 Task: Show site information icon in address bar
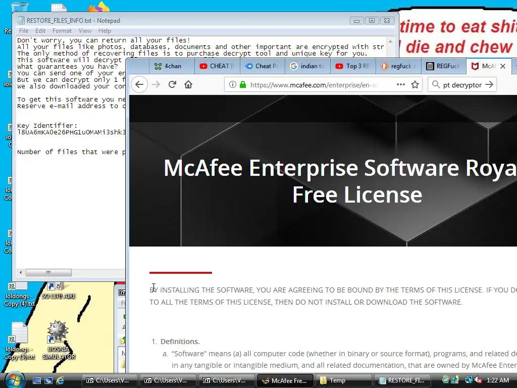[232, 85]
